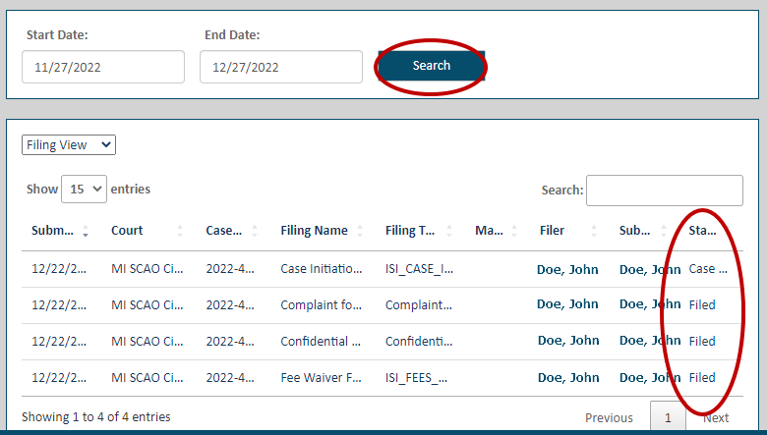The height and width of the screenshot is (435, 767).
Task: Sort table by Court column header
Action: pos(127,231)
